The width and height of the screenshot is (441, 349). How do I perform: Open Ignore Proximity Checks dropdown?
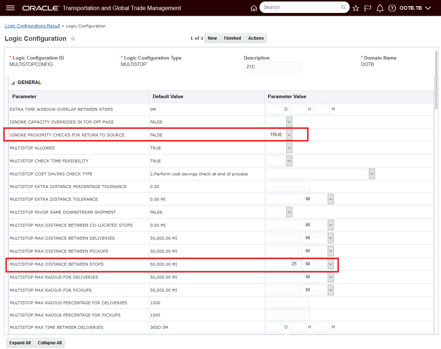[289, 135]
